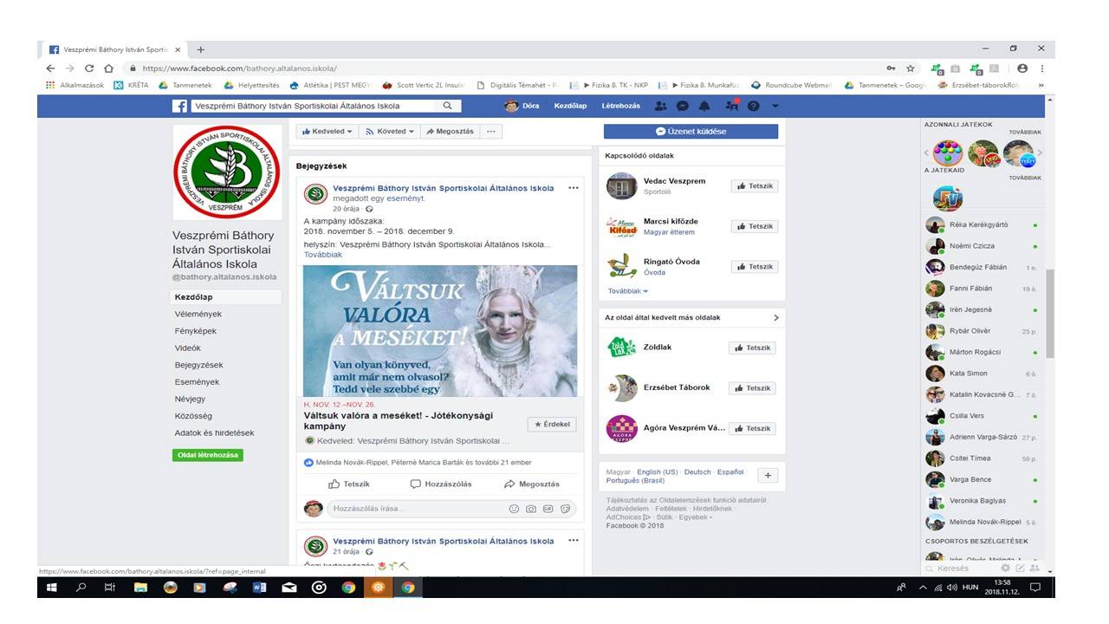Image resolution: width=1109 pixels, height=624 pixels.
Task: Click the KRÉTA bookmark in bookmarks bar
Action: point(131,85)
